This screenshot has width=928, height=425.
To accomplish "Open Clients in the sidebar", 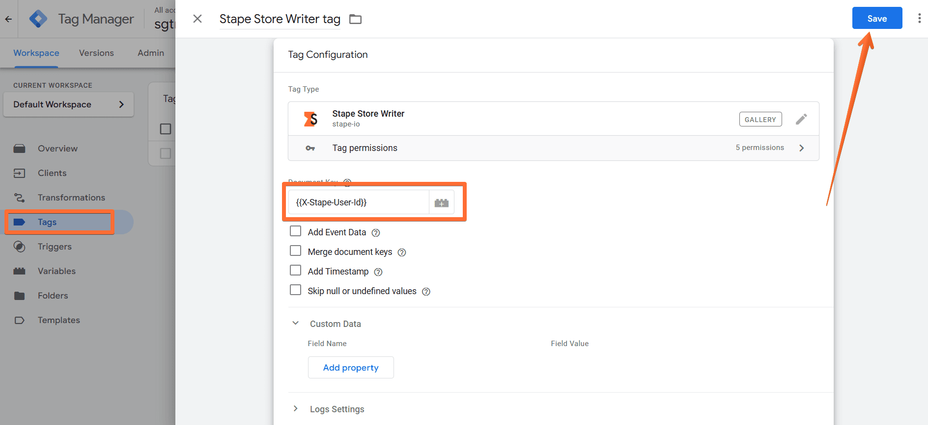I will pyautogui.click(x=52, y=173).
